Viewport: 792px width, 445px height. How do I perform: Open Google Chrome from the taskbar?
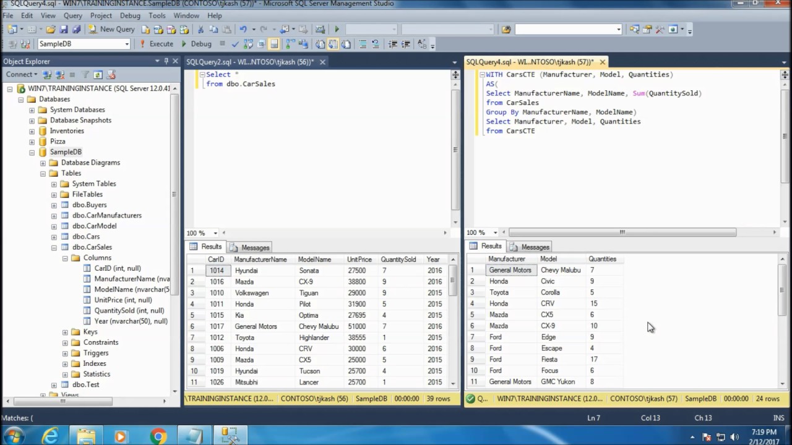[158, 436]
